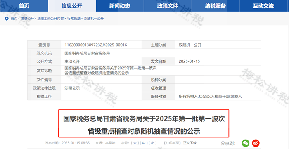The height and width of the screenshot is (149, 289).
Task: Click the 双随机一公开 topic category value
Action: click(190, 45)
